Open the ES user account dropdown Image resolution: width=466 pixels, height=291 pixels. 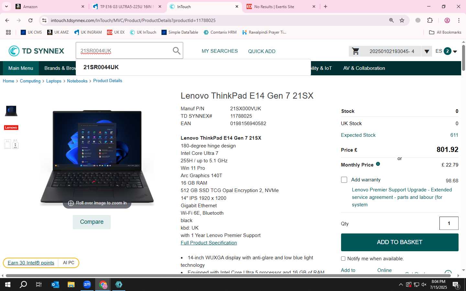(446, 51)
